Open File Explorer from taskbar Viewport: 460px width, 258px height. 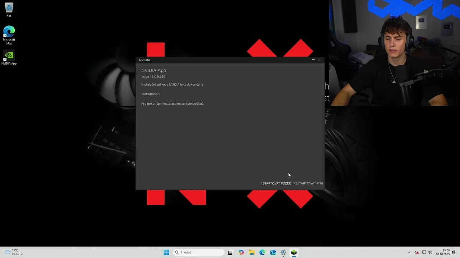(x=252, y=252)
